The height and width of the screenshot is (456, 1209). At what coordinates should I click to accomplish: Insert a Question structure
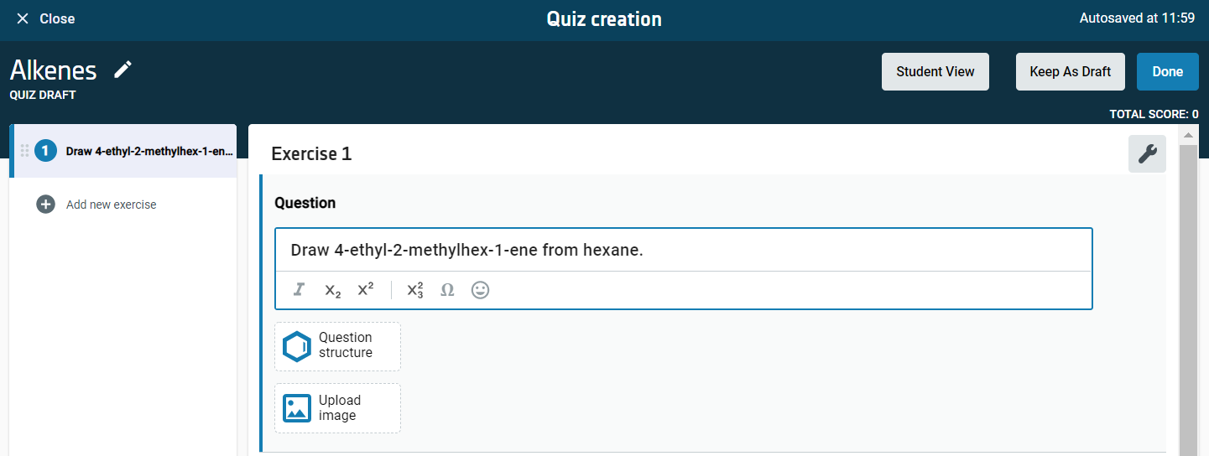tap(337, 346)
